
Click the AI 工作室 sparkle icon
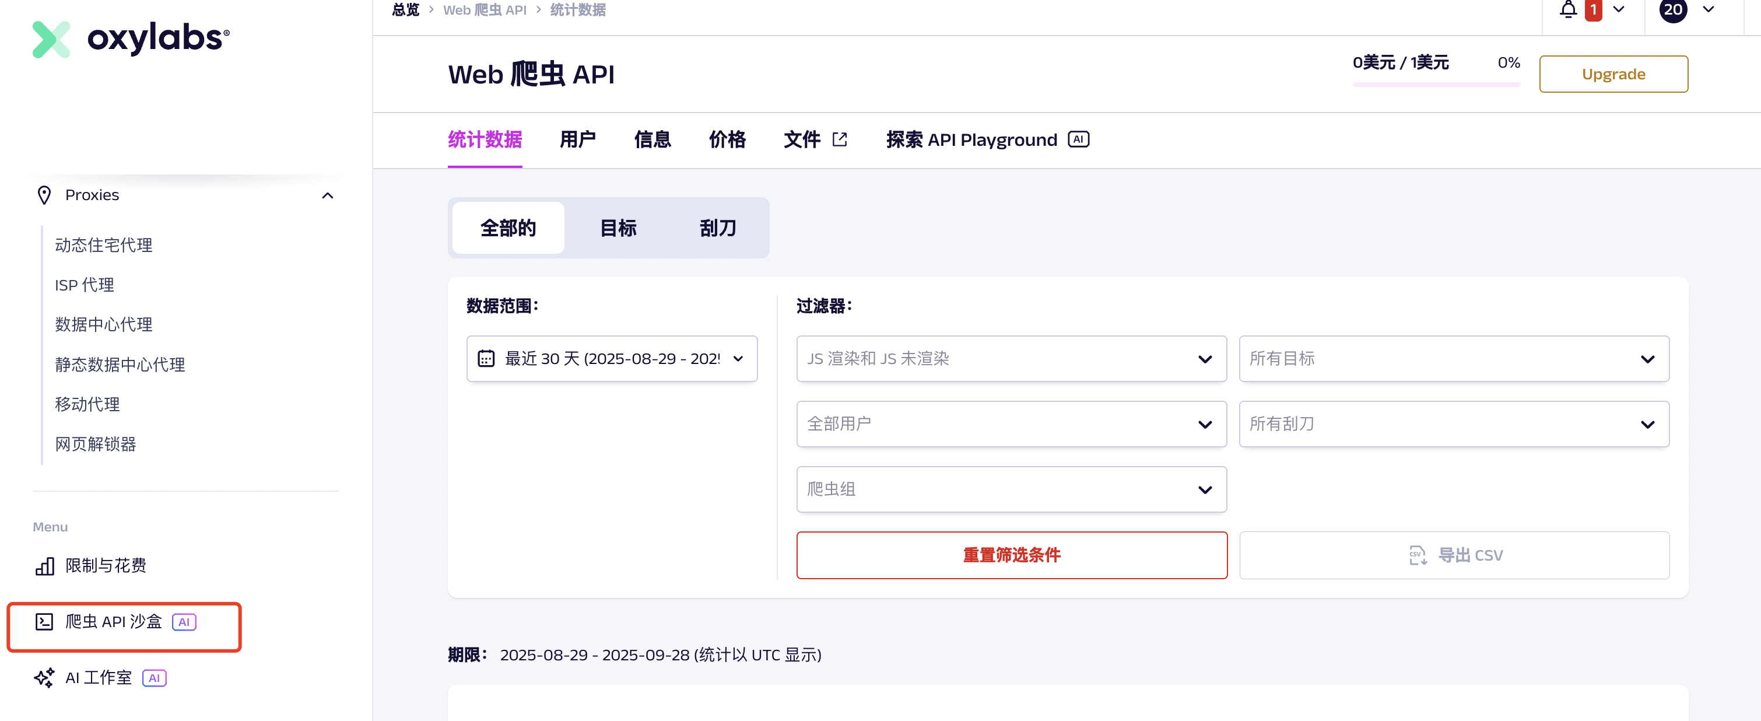pos(44,678)
